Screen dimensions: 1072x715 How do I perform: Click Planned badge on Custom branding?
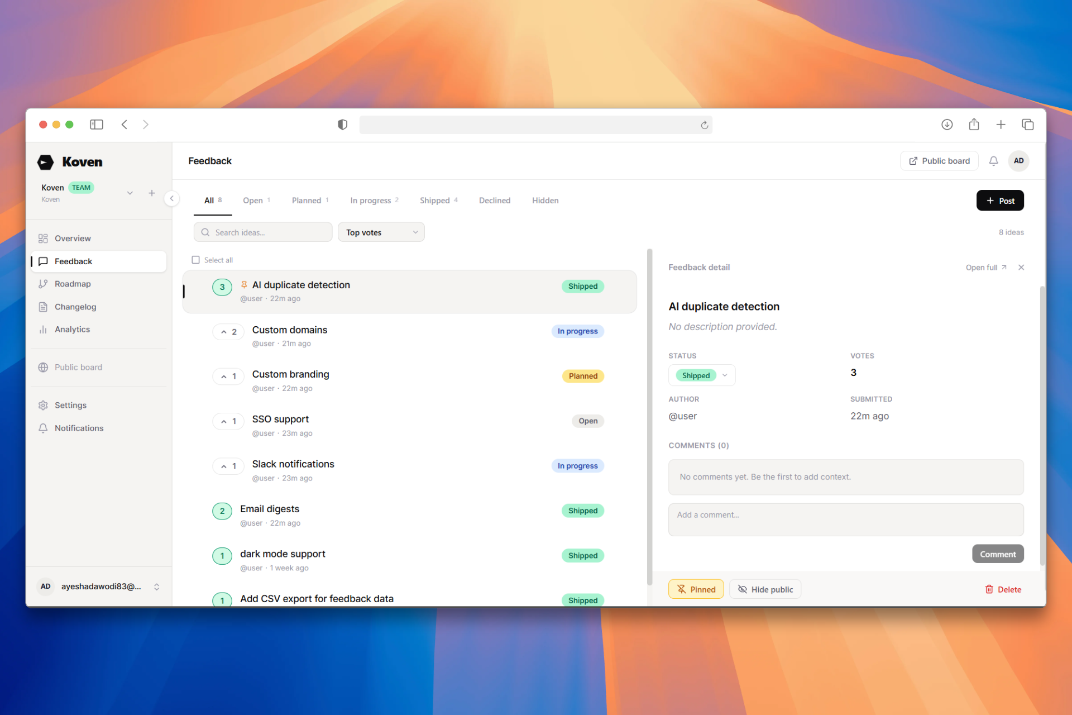tap(583, 376)
